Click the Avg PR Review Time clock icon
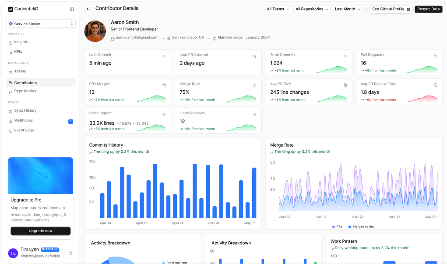Image resolution: width=447 pixels, height=264 pixels. click(x=436, y=85)
